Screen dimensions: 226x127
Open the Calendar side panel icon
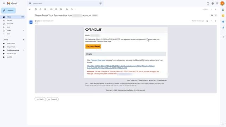[223, 10]
